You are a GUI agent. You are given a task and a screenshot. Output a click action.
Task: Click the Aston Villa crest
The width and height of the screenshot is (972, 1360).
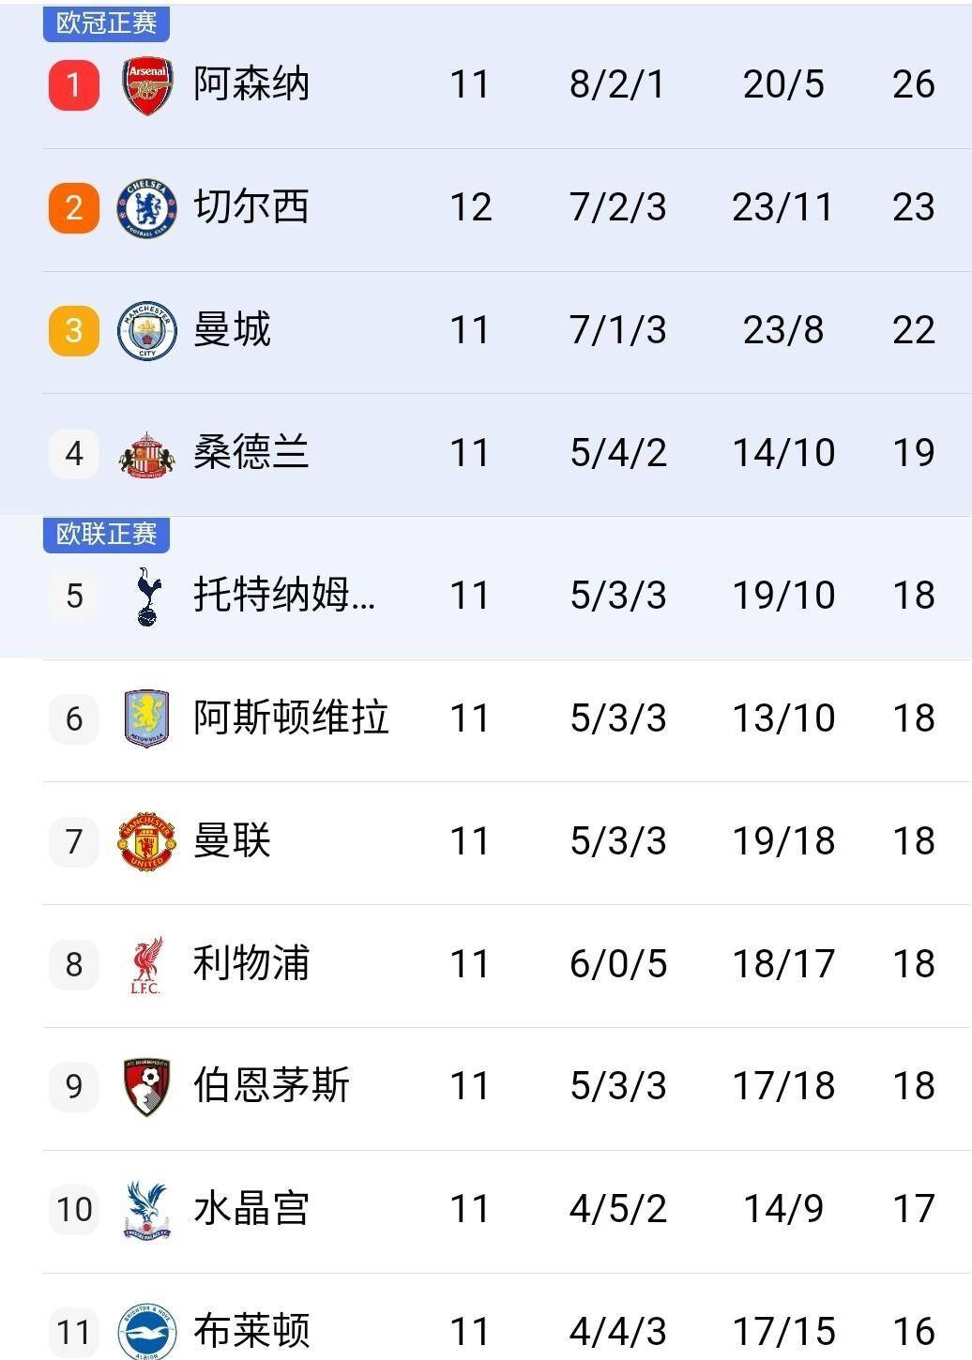pyautogui.click(x=147, y=719)
